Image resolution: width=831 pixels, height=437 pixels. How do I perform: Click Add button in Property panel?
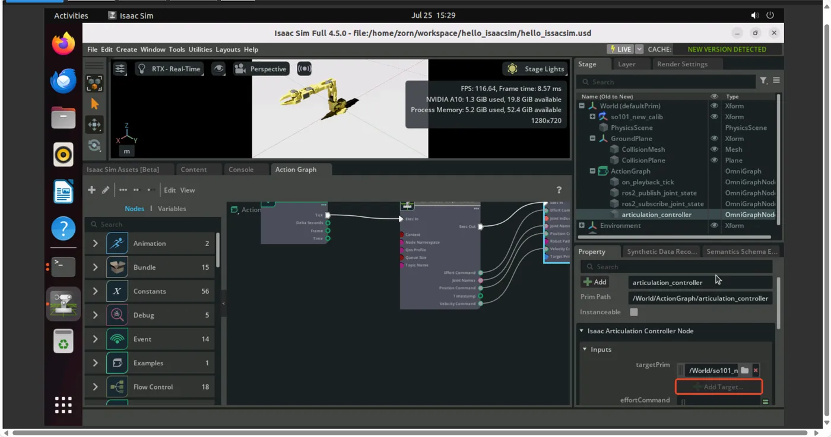[595, 282]
